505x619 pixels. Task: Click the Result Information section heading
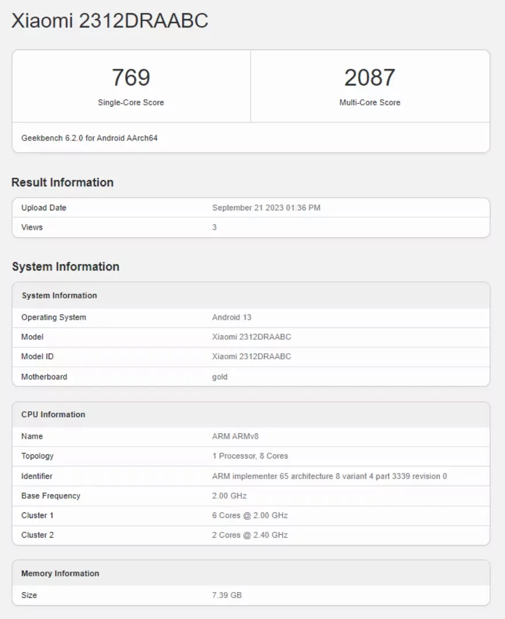(x=62, y=182)
